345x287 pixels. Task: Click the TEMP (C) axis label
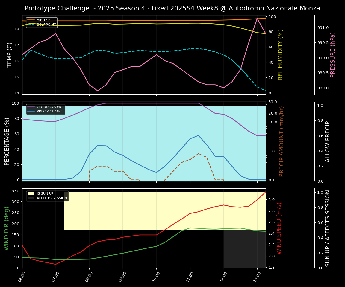(10, 55)
